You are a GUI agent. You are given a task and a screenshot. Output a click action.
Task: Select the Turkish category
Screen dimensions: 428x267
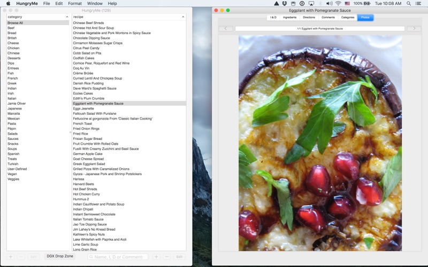tap(37, 164)
